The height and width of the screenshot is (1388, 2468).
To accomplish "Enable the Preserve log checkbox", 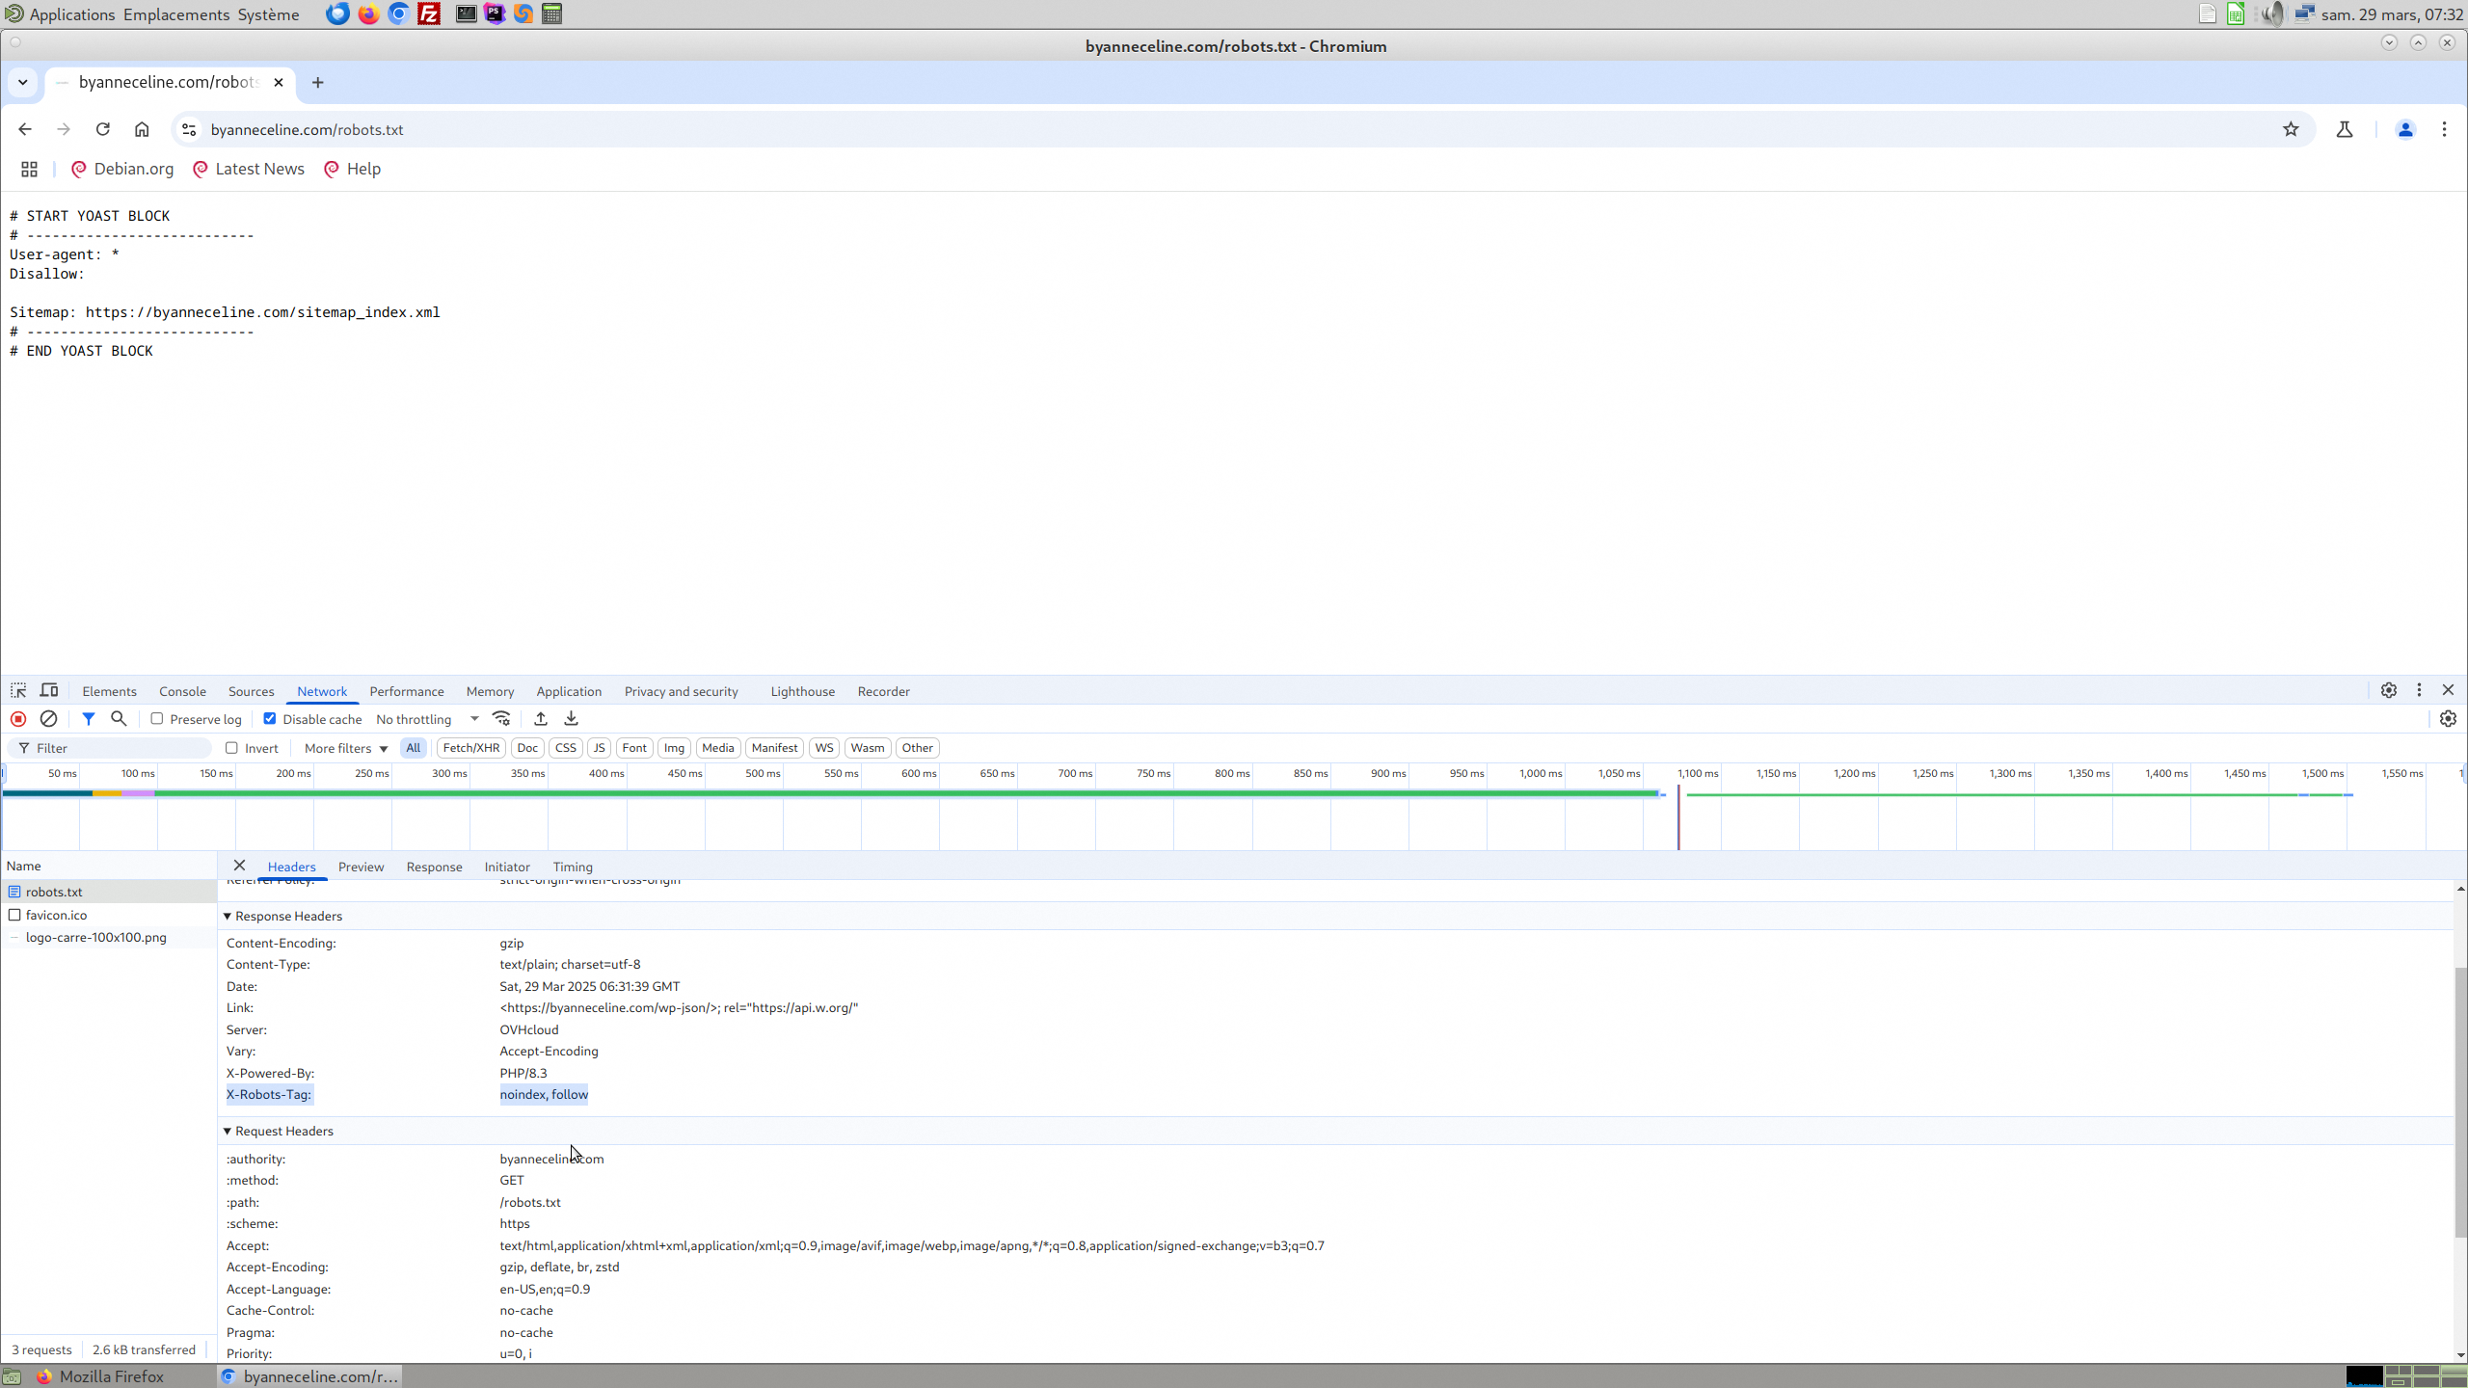I will [x=157, y=719].
